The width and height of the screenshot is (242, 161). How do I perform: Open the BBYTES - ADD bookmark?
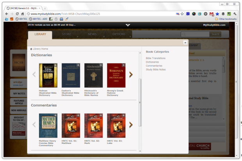pyautogui.click(x=38, y=19)
